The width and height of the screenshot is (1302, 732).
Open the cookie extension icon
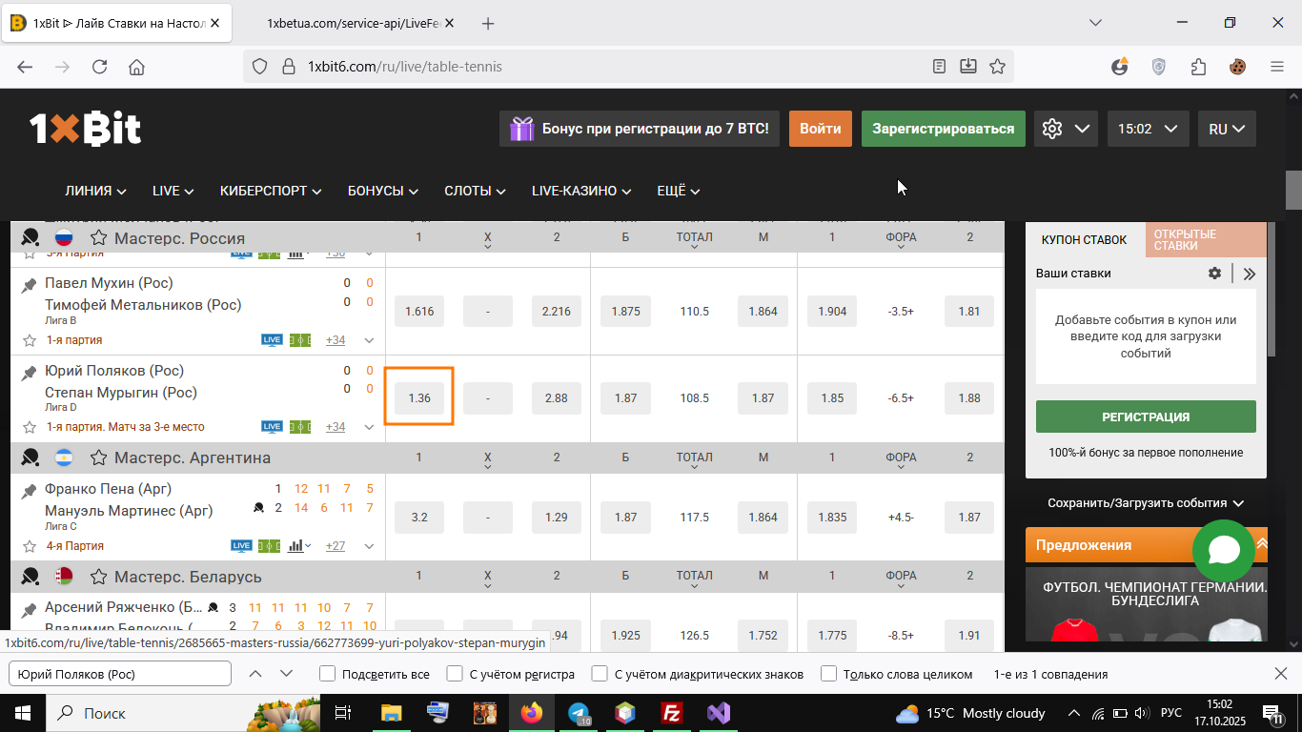[1237, 67]
